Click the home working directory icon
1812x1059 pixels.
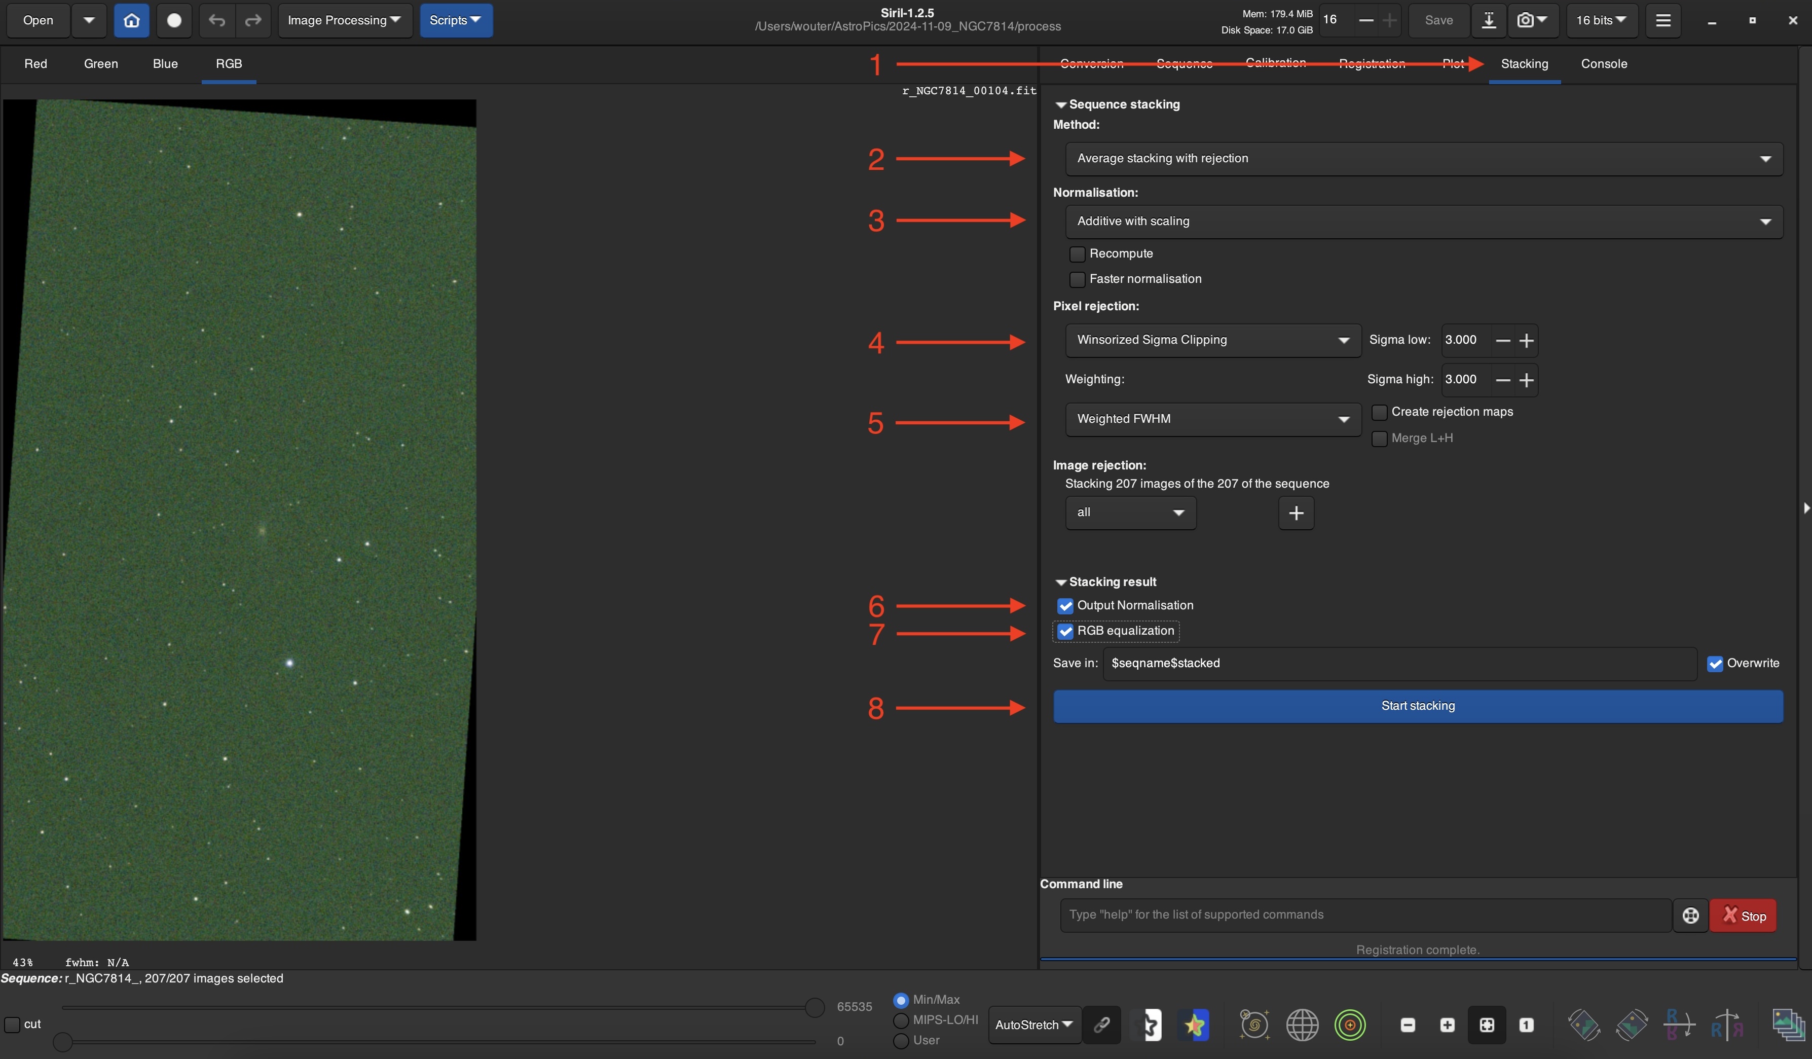pyautogui.click(x=132, y=20)
